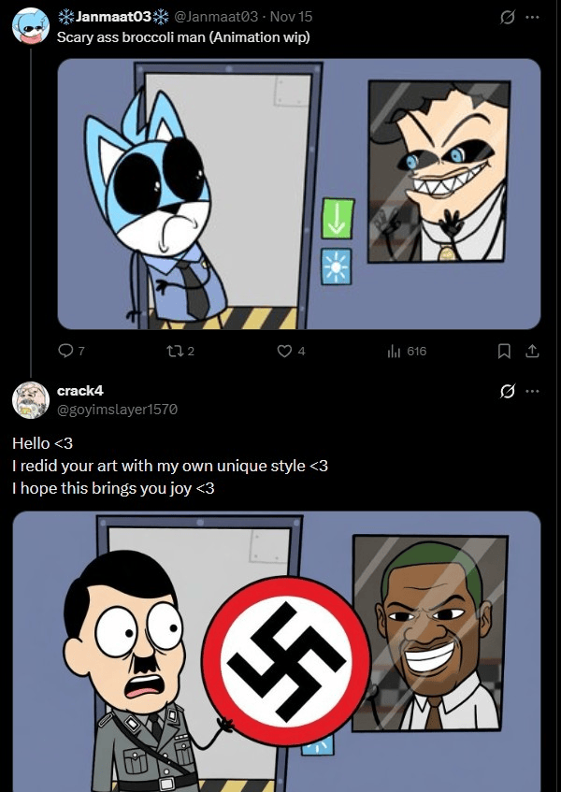Open the more options menu on Janmaat03's post
Screen dimensions: 561x792
(x=533, y=17)
